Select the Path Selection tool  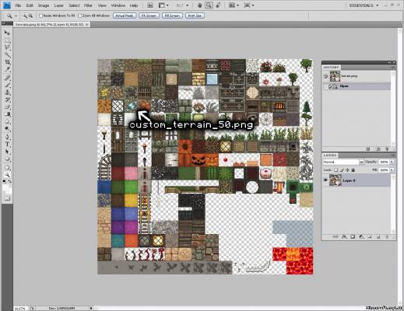[7, 152]
